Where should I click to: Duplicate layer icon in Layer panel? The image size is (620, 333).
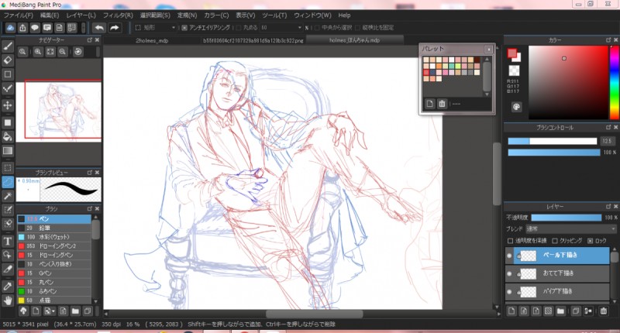576,311
